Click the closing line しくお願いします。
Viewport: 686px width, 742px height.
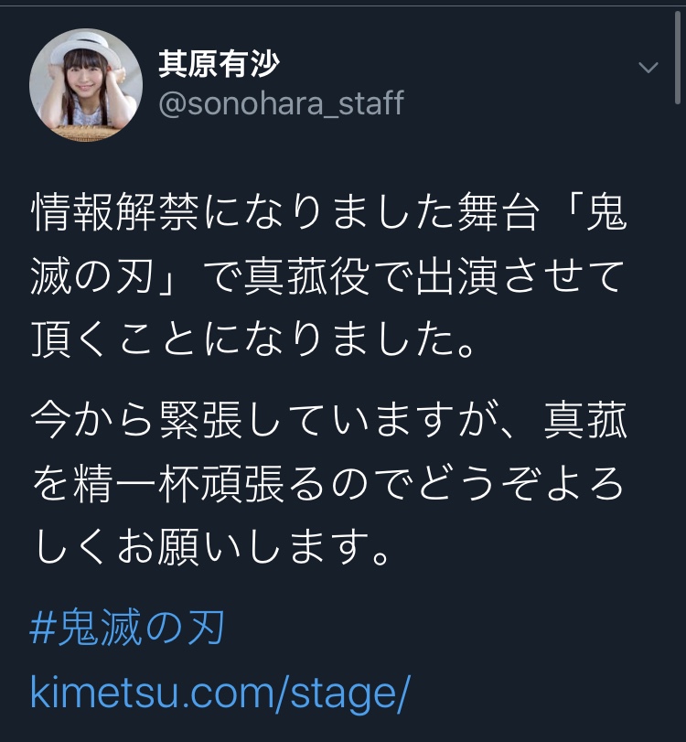coord(211,547)
